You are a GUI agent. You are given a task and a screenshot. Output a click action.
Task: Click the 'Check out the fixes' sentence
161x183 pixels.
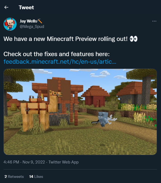57,54
